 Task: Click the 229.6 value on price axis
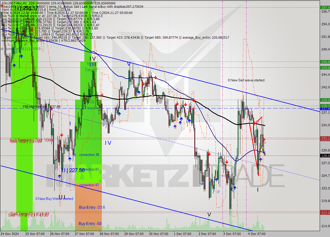pyautogui.click(x=325, y=150)
